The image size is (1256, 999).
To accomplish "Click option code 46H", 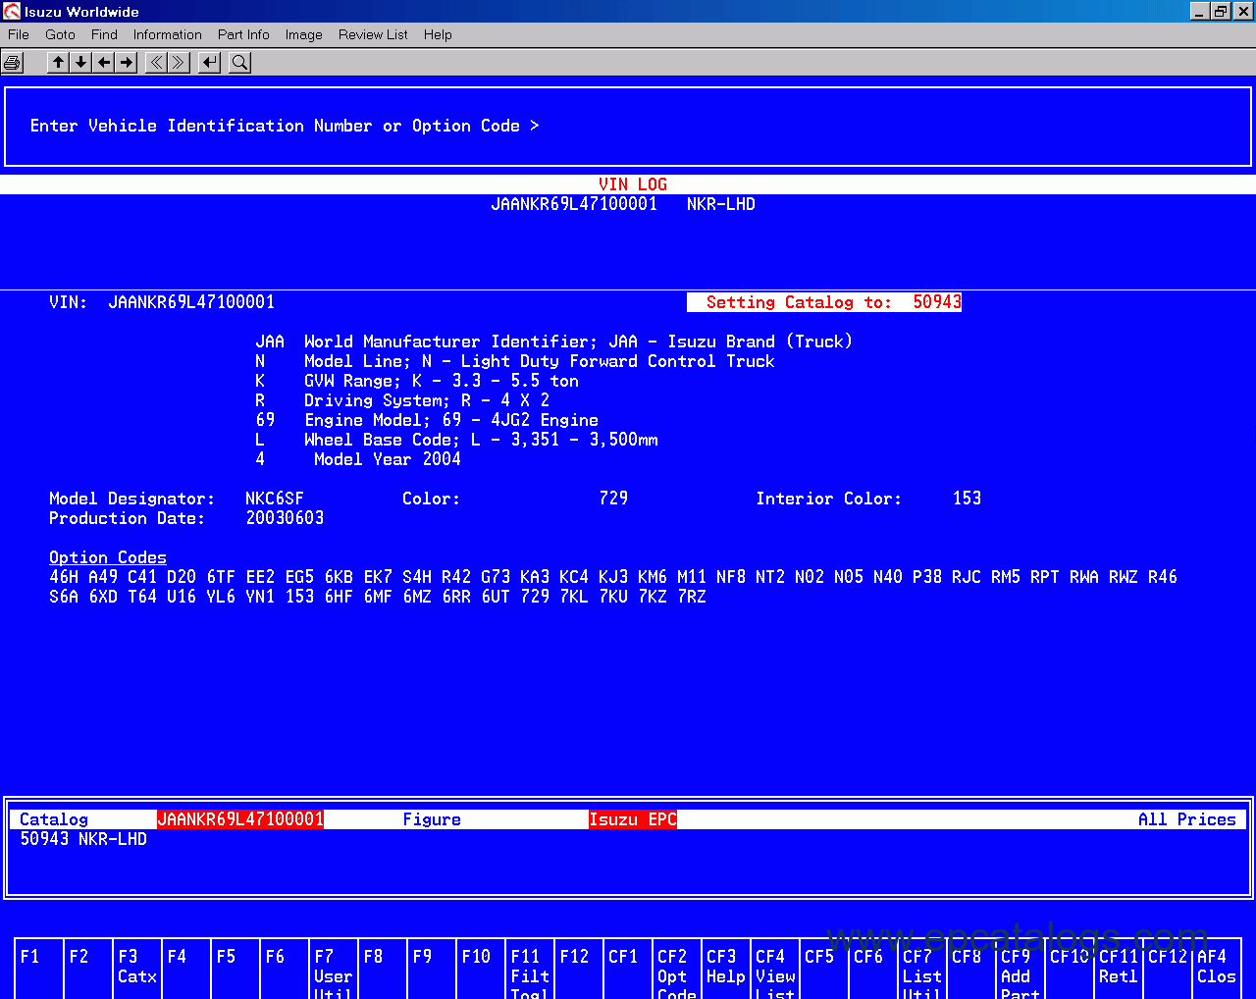I will click(x=64, y=577).
